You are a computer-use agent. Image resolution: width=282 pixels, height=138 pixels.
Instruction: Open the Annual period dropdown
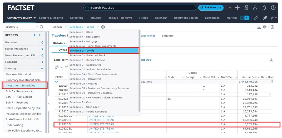coord(60,27)
